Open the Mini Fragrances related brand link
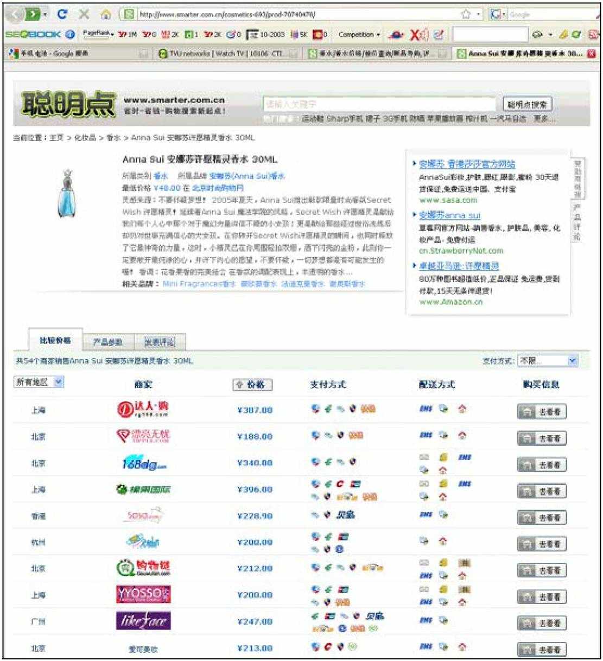The height and width of the screenshot is (661, 603). (199, 284)
